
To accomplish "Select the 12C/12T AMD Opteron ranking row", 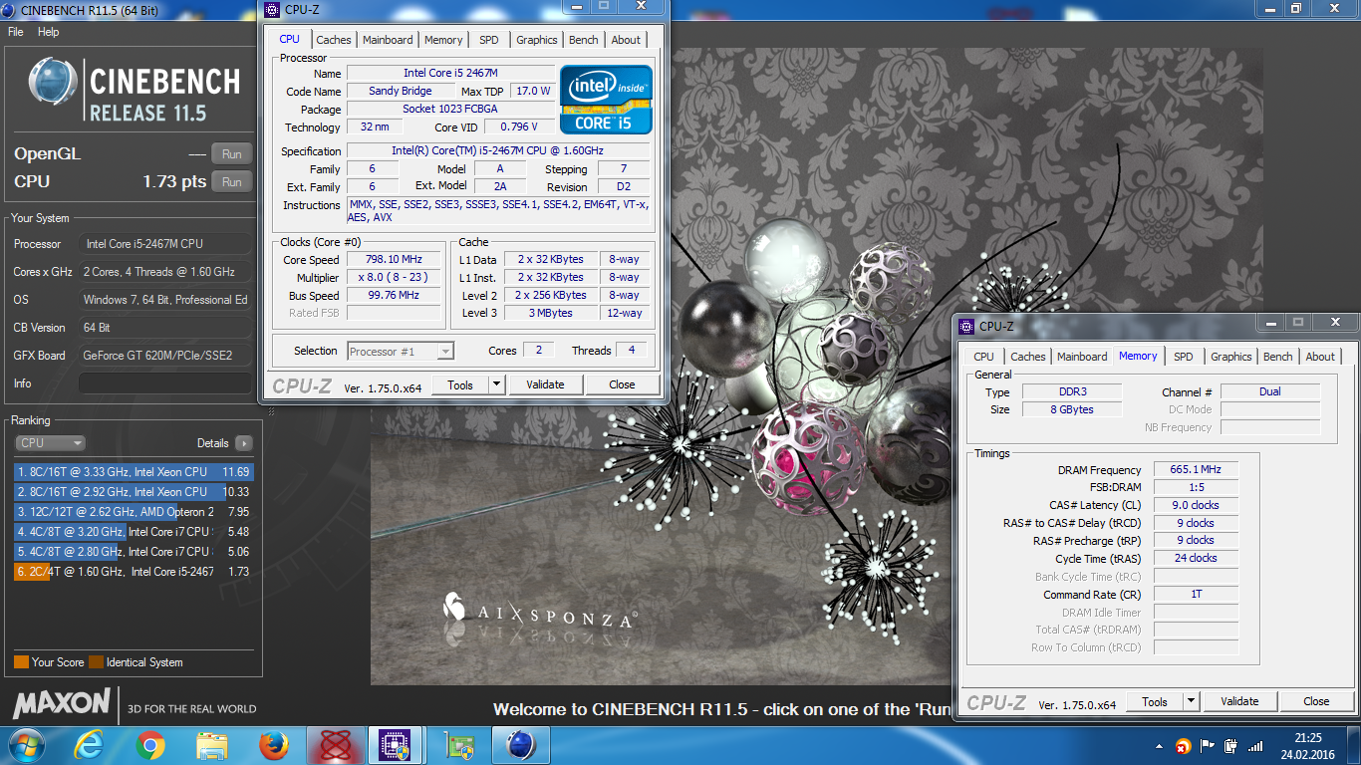I will pos(134,512).
